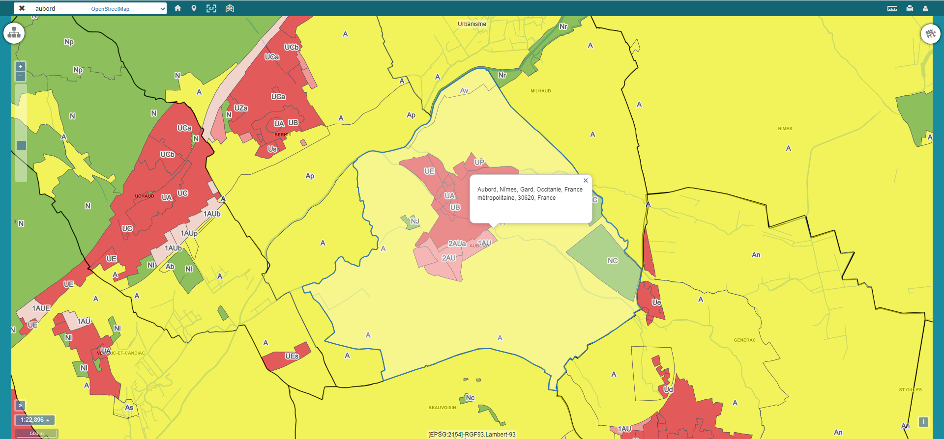Activate the location marker tool
The width and height of the screenshot is (944, 439).
coord(194,8)
